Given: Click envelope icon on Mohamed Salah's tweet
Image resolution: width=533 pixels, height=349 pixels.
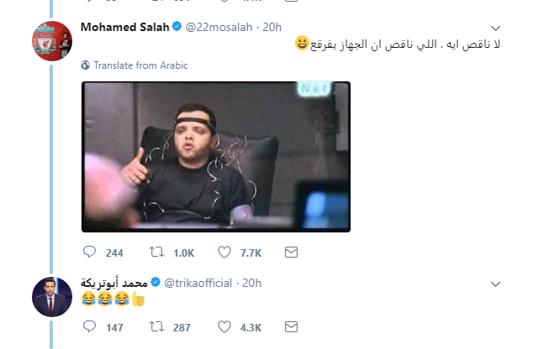Looking at the screenshot, I should click(291, 251).
